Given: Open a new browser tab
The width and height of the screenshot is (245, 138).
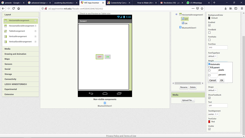Looking at the screenshot, I should point(214,3).
